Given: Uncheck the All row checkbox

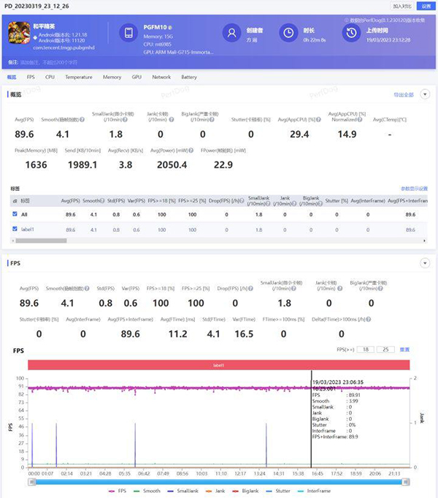Looking at the screenshot, I should [15, 214].
